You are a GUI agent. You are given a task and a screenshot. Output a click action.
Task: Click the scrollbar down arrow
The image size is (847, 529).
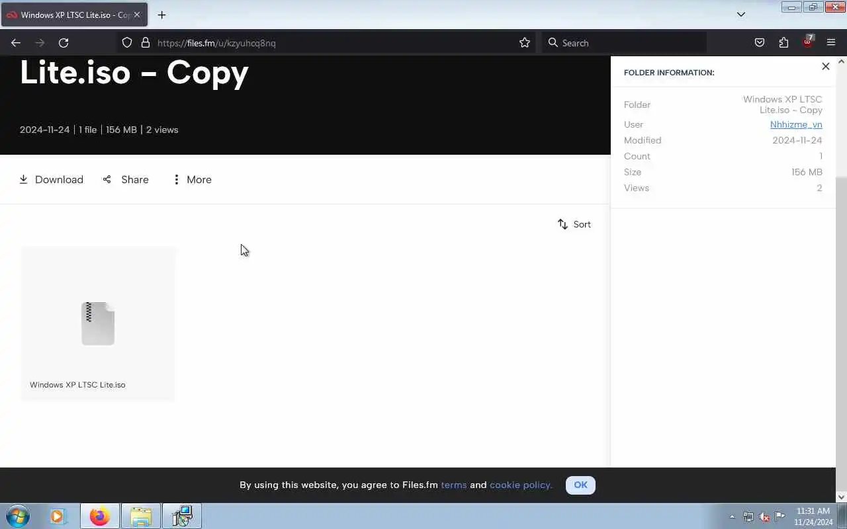(x=841, y=497)
